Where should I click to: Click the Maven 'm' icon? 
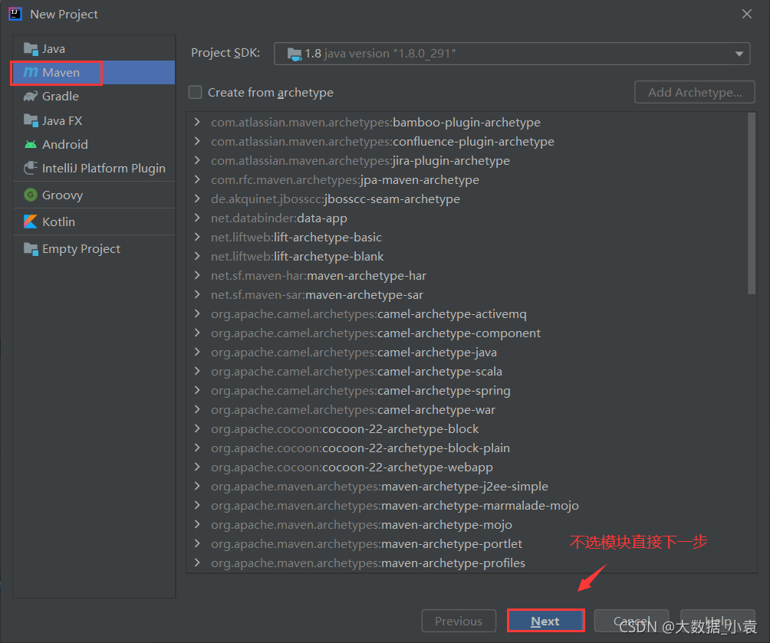coord(31,73)
